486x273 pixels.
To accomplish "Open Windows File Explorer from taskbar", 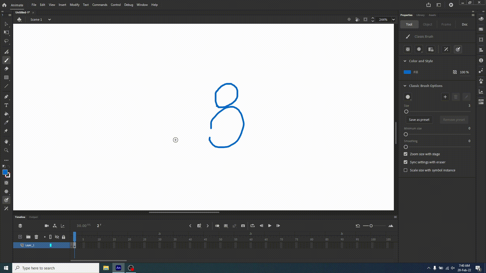I will click(x=106, y=268).
